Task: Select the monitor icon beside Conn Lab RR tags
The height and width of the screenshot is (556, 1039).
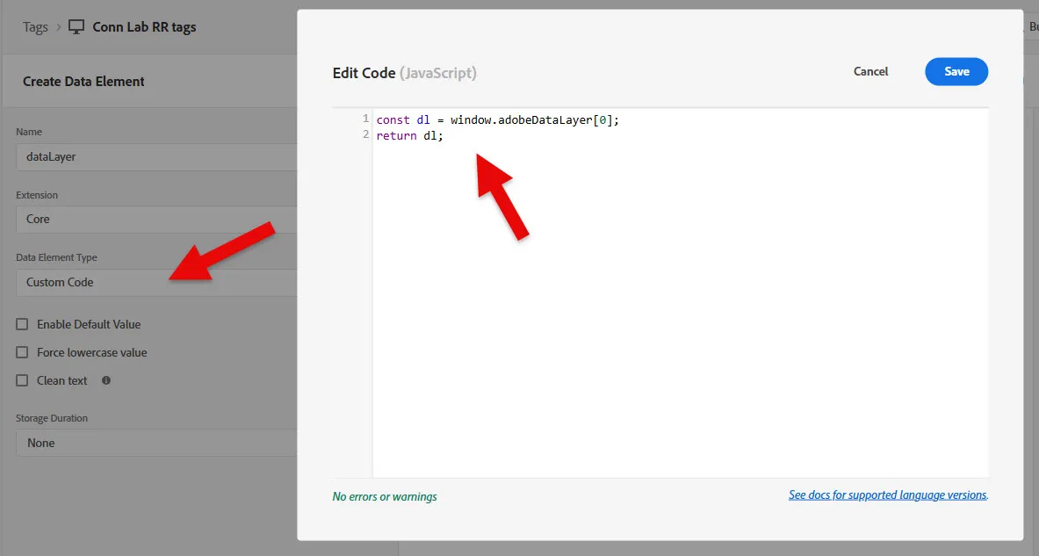Action: (x=77, y=27)
